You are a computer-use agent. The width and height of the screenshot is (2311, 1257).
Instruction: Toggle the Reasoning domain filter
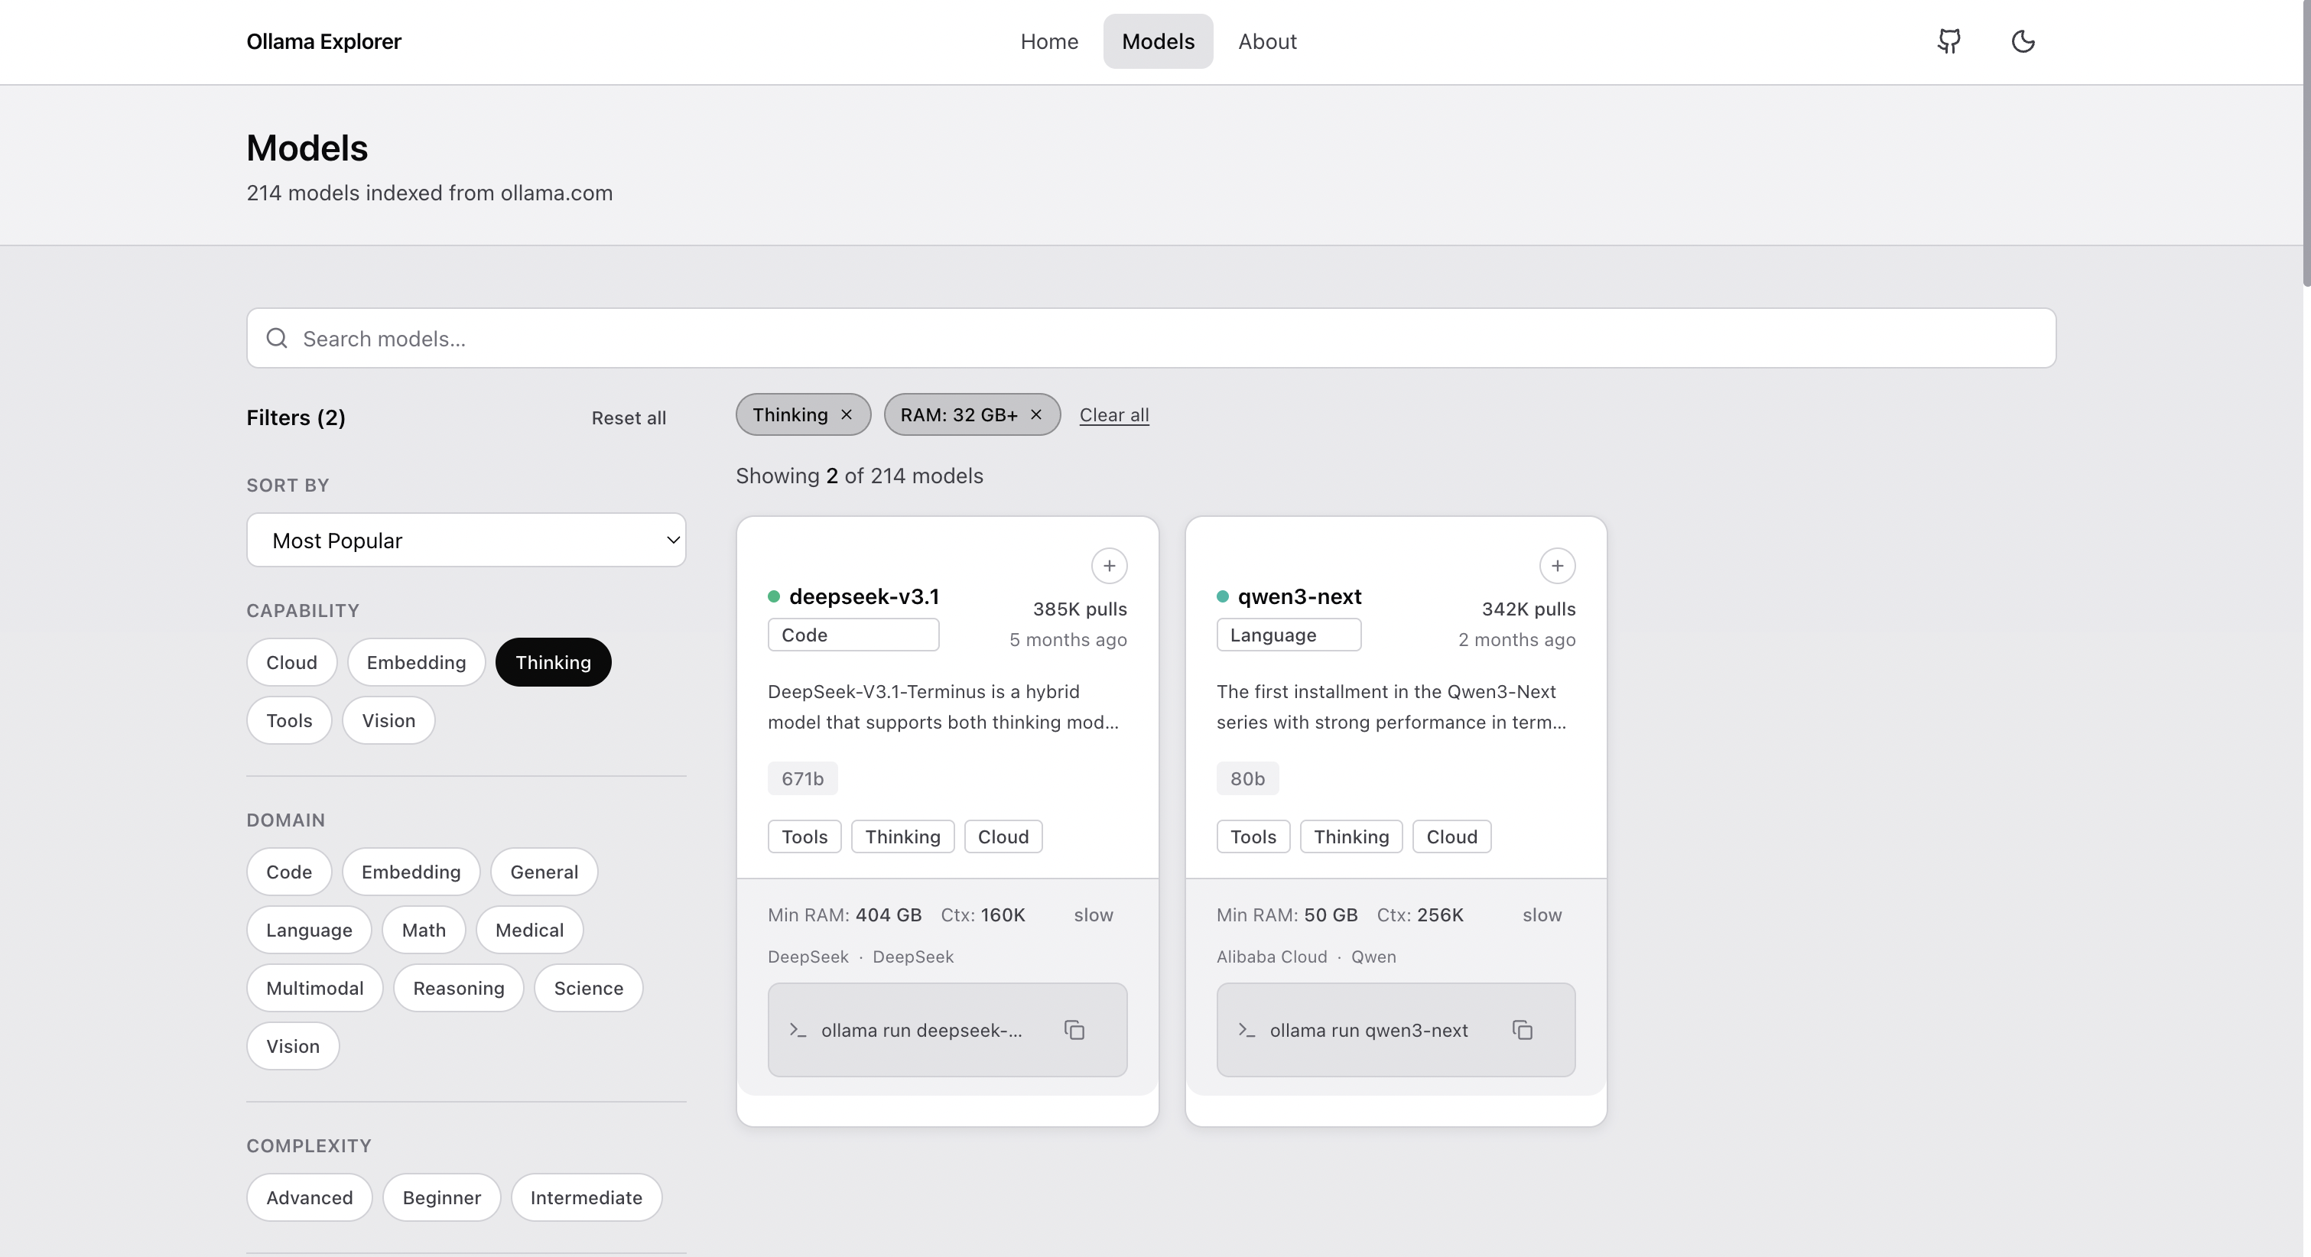[x=457, y=988]
